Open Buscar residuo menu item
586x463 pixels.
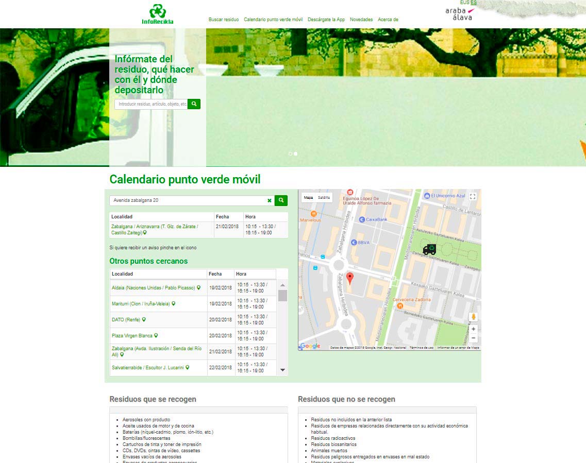click(224, 20)
